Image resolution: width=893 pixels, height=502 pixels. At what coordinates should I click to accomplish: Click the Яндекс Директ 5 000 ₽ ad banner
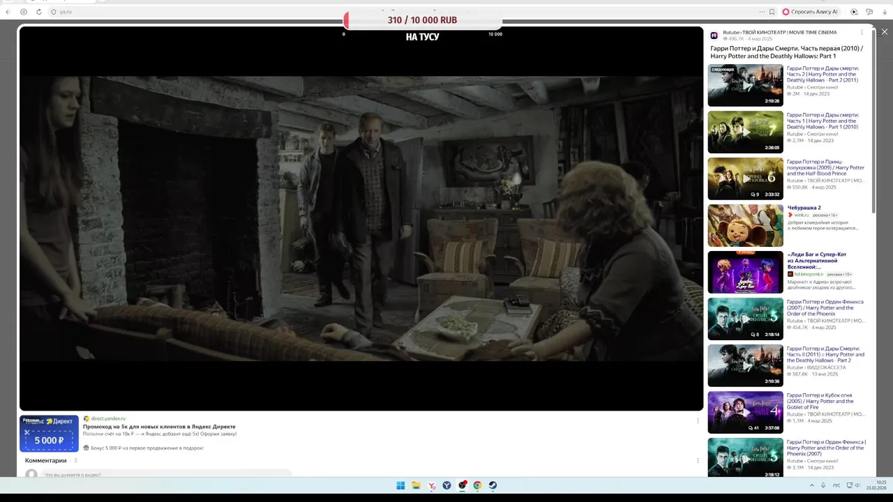point(49,434)
